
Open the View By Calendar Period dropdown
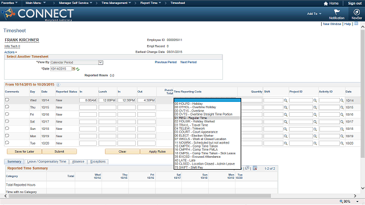(x=100, y=63)
